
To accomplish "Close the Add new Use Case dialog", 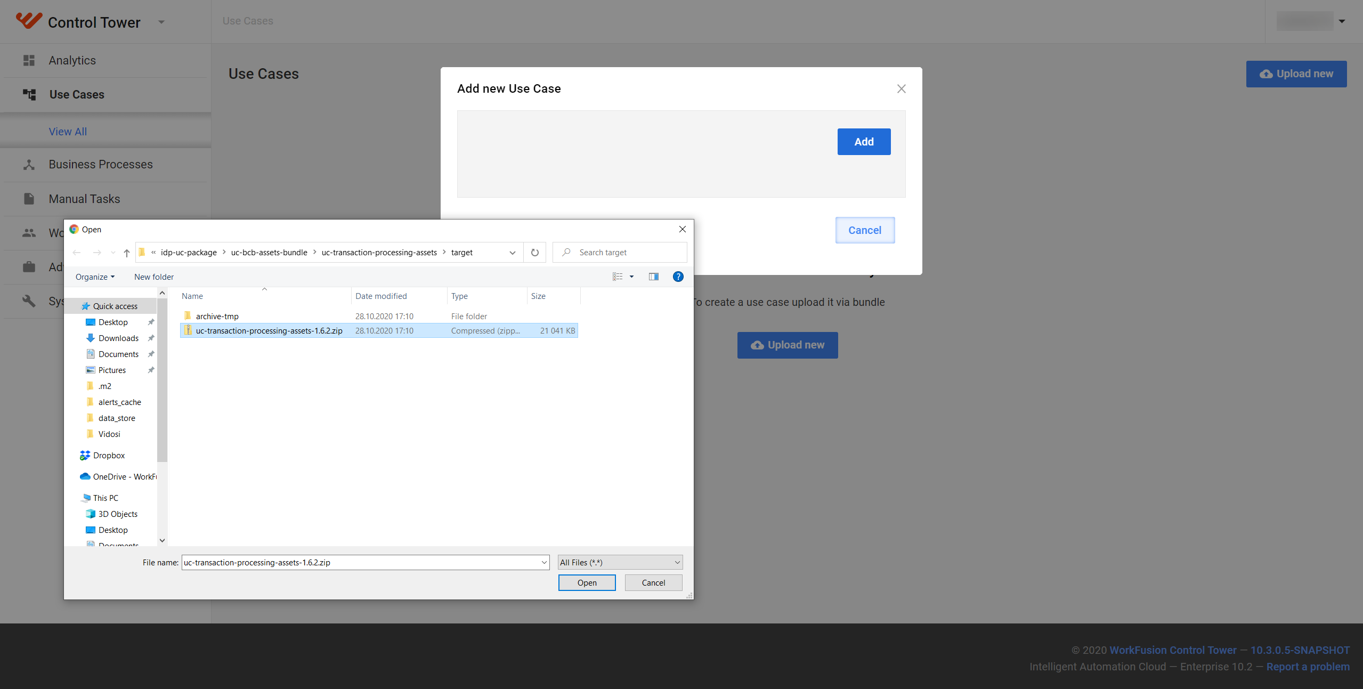I will point(902,89).
